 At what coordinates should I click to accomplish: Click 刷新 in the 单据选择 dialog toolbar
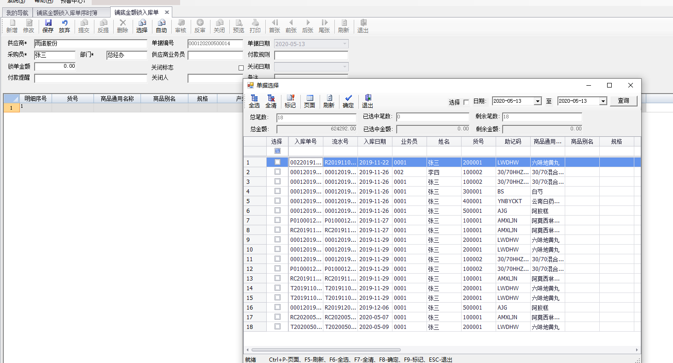click(x=329, y=101)
